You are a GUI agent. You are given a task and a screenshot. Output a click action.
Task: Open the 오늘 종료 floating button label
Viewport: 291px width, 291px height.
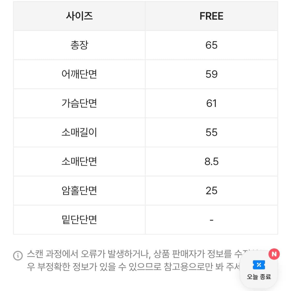[259, 277]
